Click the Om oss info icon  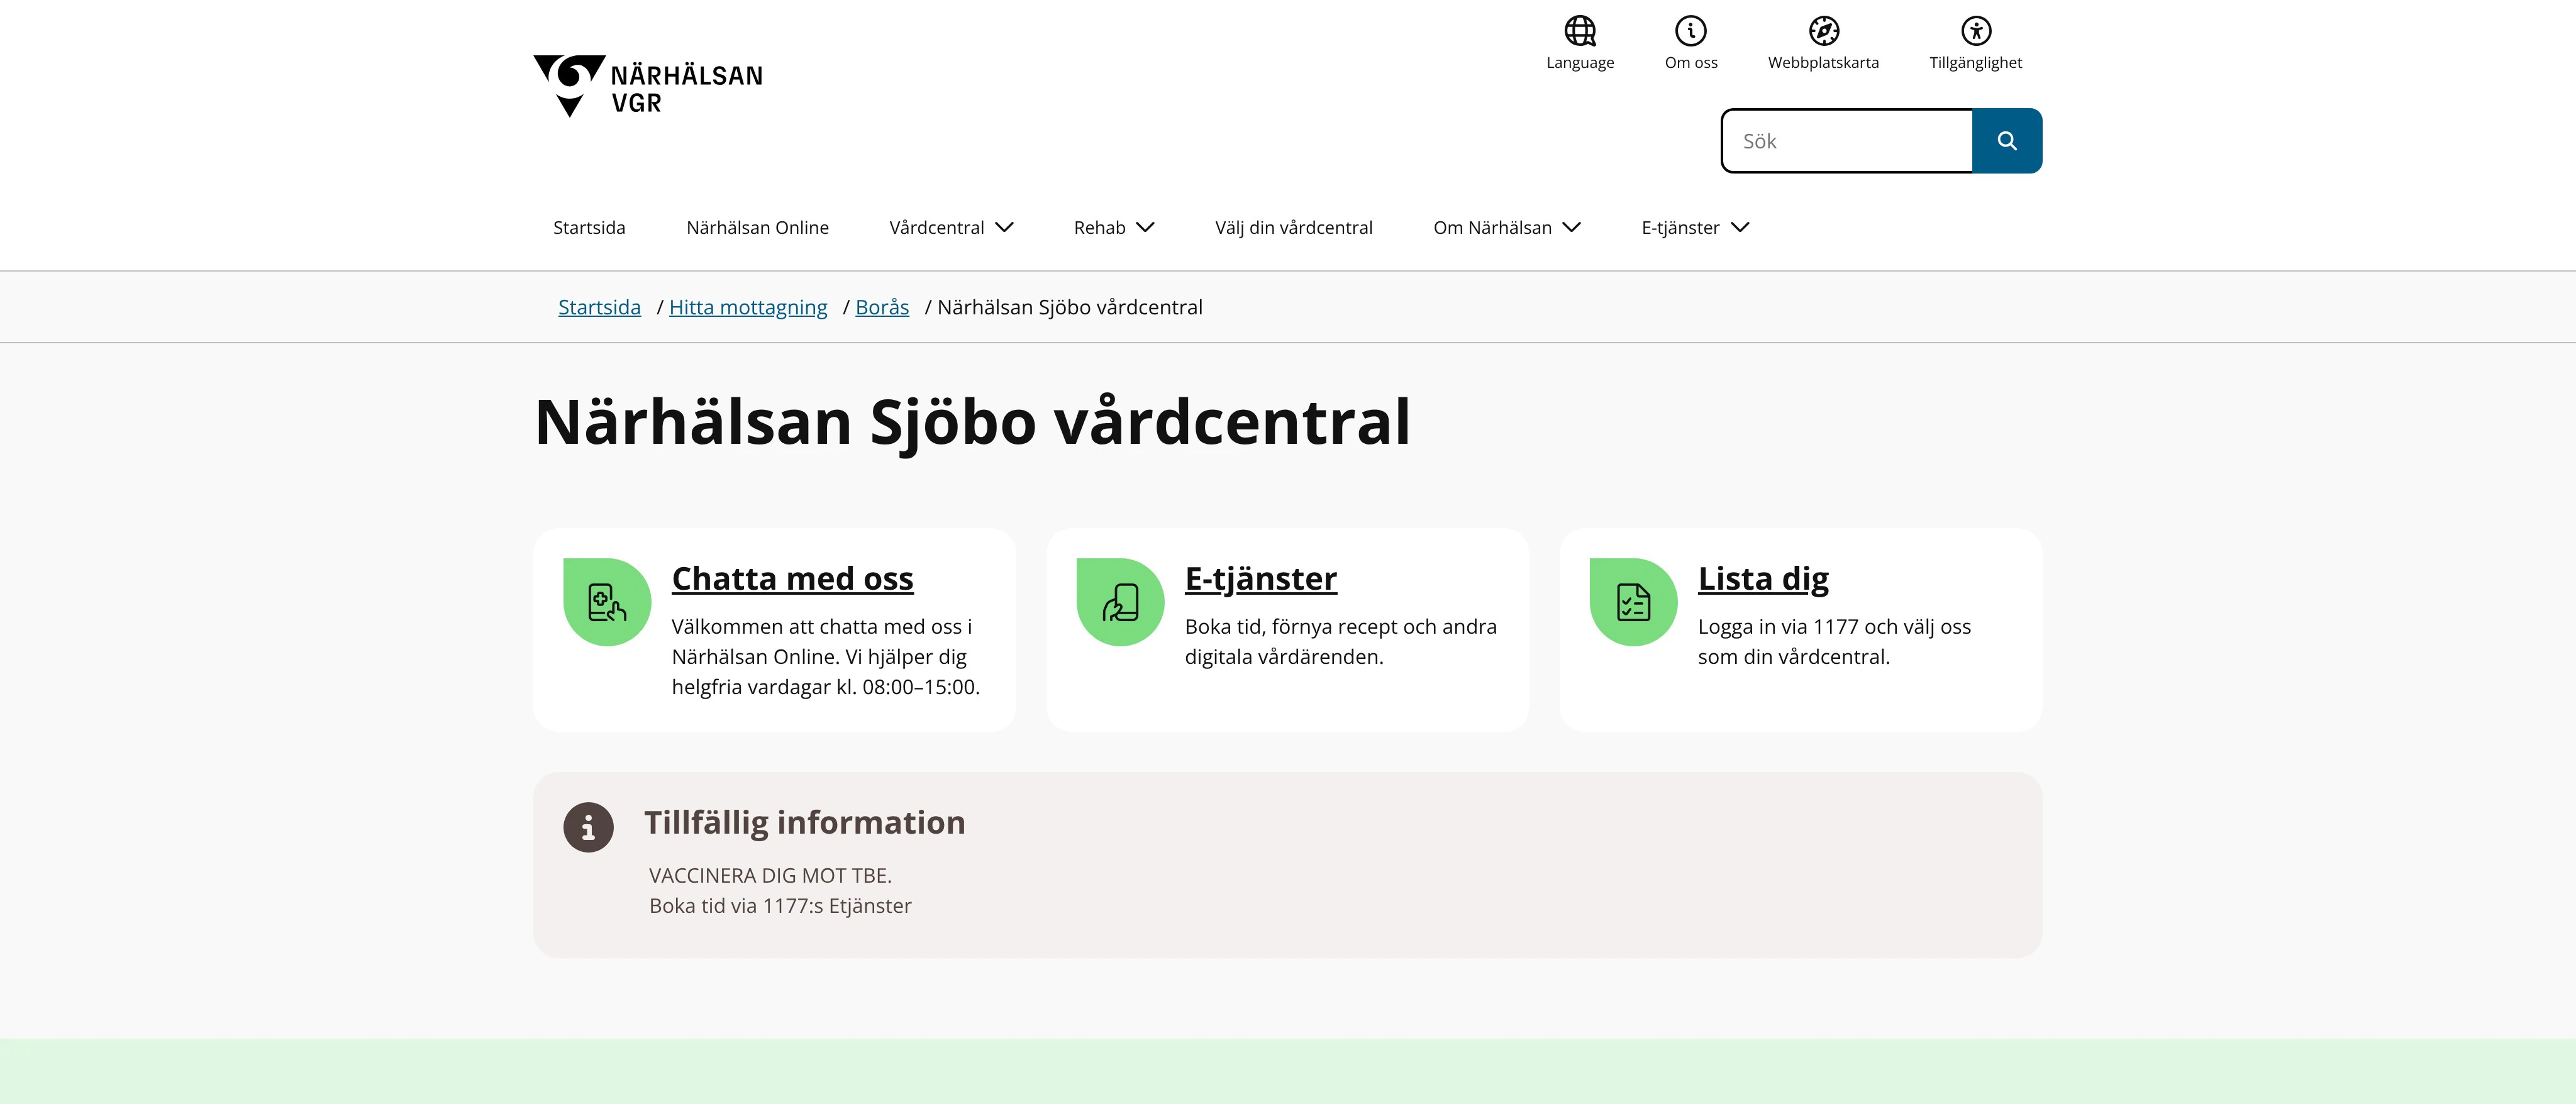click(1691, 31)
